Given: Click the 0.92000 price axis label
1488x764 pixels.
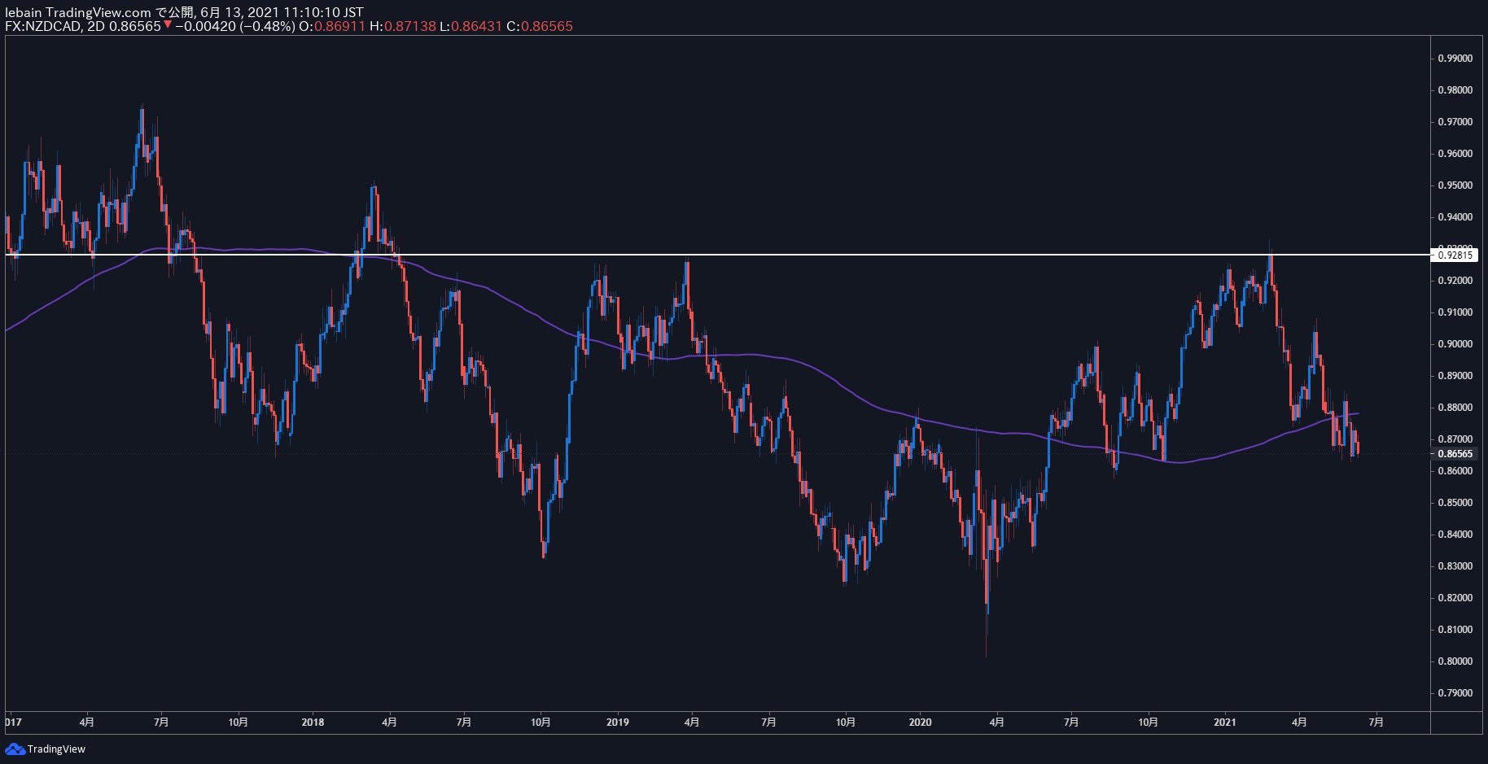Looking at the screenshot, I should (1455, 281).
